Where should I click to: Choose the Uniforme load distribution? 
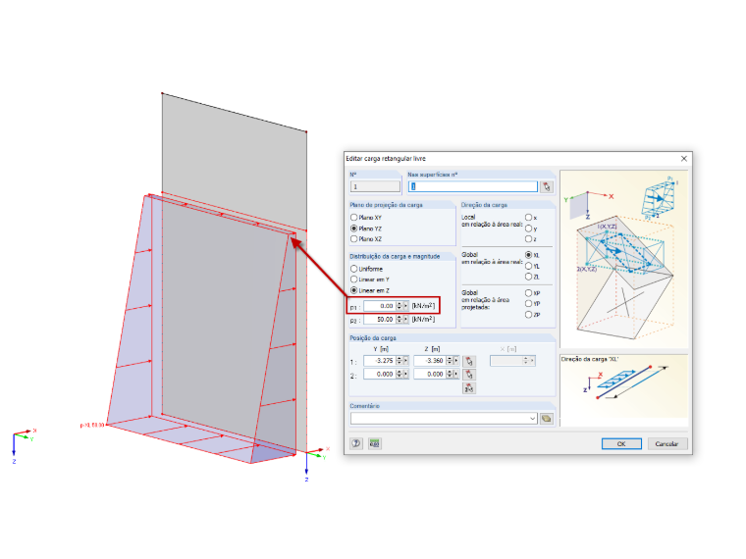tap(354, 269)
